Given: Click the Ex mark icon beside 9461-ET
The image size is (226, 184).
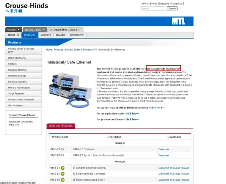Looking at the screenshot, I should (x=62, y=168).
